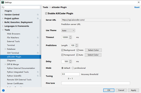Decrease Delay value with down arrow
The image size is (141, 93).
[70, 62]
